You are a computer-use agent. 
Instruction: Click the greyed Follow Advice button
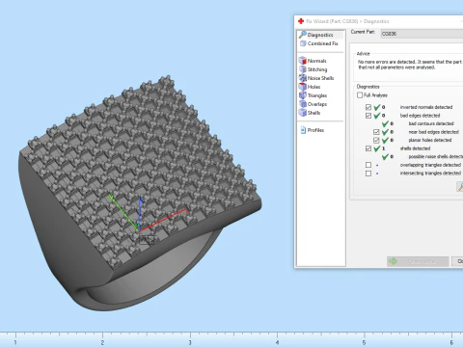(418, 261)
